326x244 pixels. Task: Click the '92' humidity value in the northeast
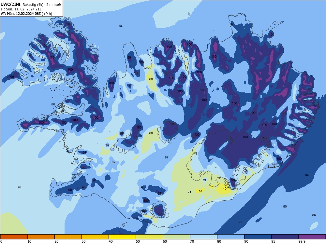coord(232,24)
